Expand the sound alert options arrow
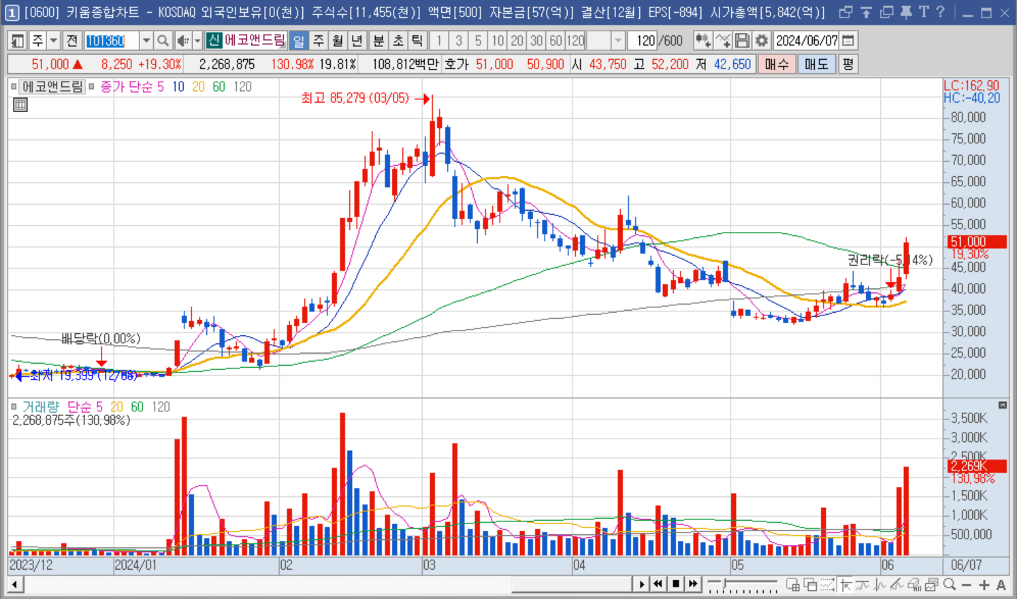This screenshot has height=599, width=1017. [197, 41]
